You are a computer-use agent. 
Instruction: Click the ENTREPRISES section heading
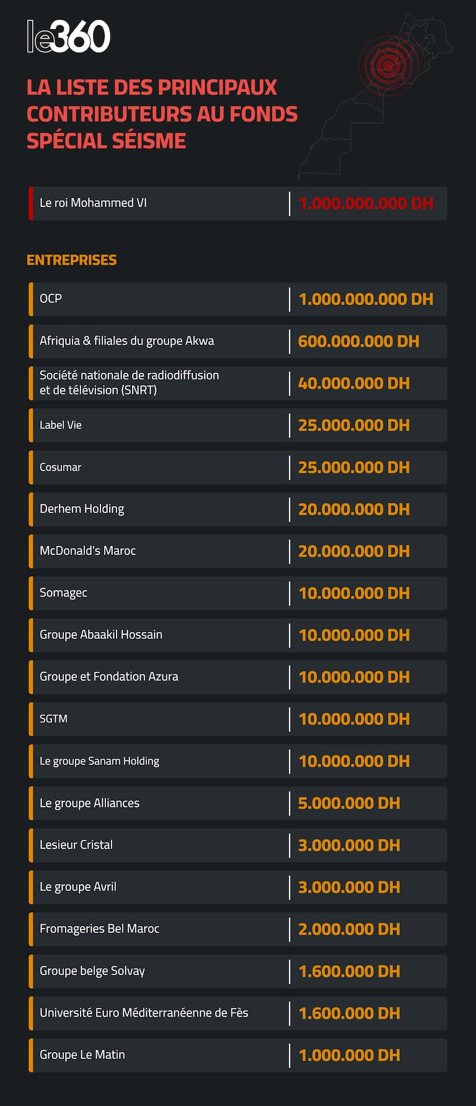coord(71,260)
